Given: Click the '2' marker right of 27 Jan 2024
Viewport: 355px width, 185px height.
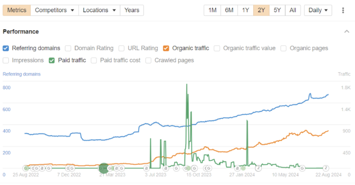Looking at the screenshot, I should click(x=258, y=168).
